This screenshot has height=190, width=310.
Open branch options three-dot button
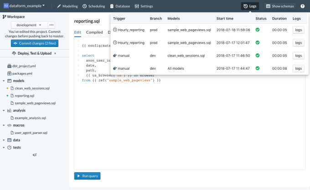click(52, 25)
